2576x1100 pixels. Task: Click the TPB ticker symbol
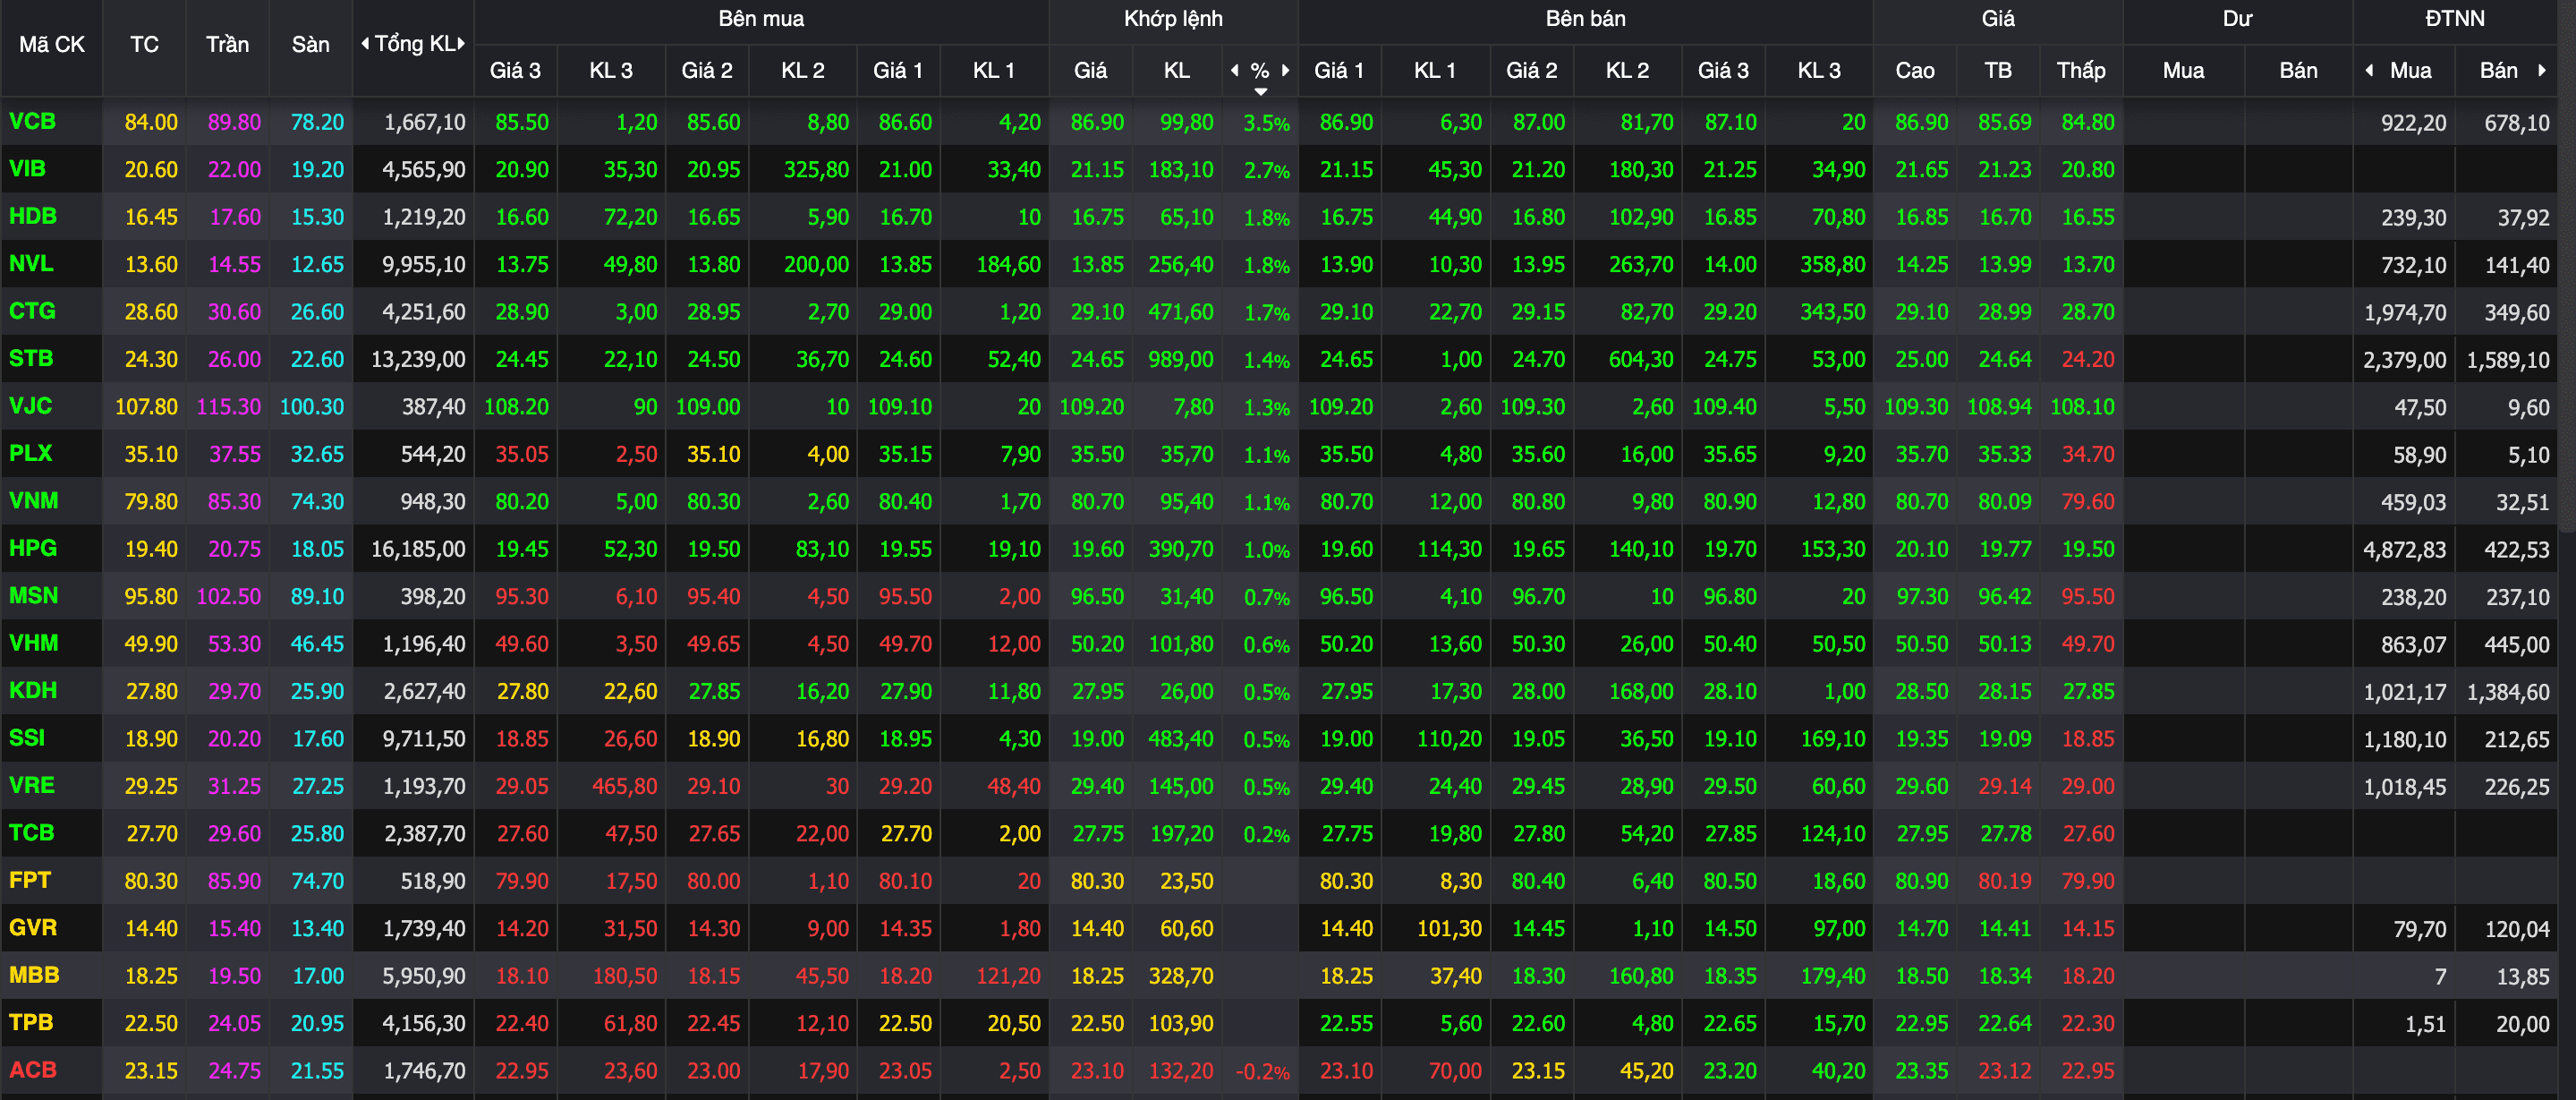coord(30,1023)
